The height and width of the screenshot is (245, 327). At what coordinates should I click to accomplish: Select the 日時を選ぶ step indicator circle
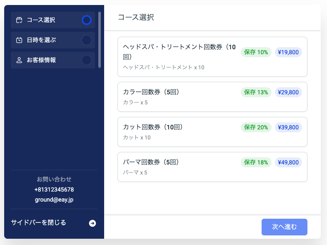86,40
